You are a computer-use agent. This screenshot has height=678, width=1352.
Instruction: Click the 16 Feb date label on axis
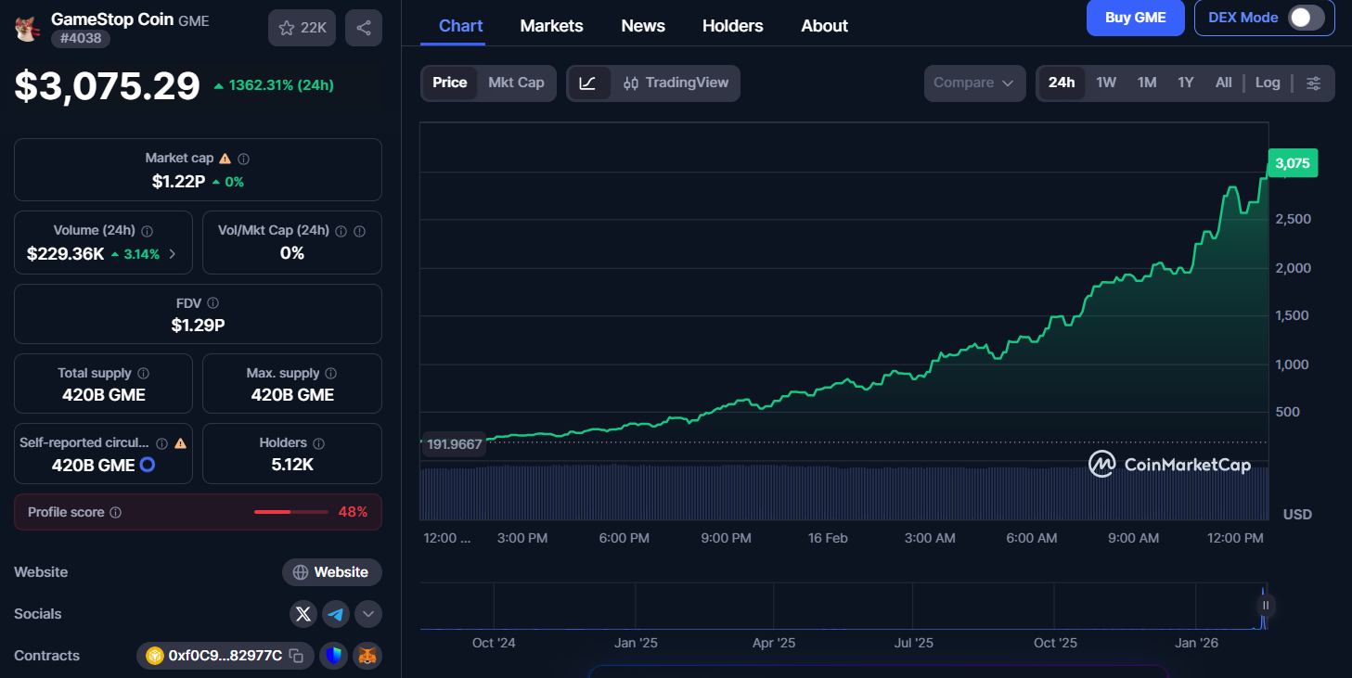click(x=828, y=538)
